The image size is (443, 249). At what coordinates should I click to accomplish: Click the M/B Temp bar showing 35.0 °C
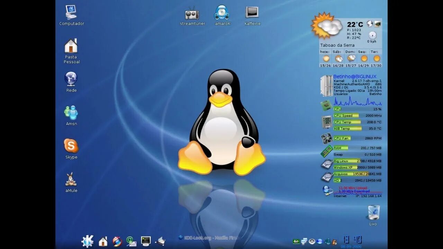click(x=358, y=129)
